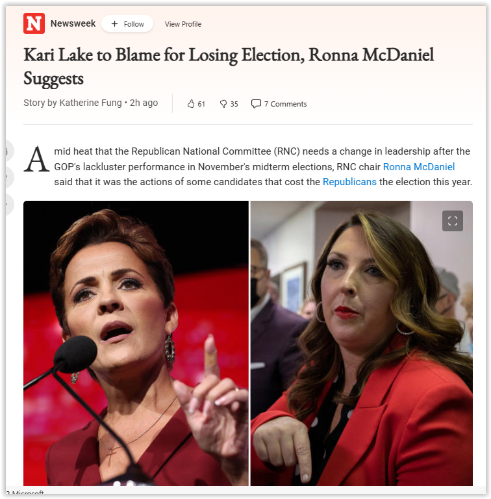Expand the article photo to fullscreen

pos(453,221)
